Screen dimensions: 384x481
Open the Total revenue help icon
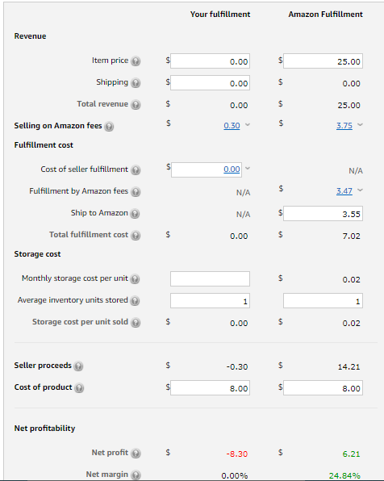[x=136, y=105]
